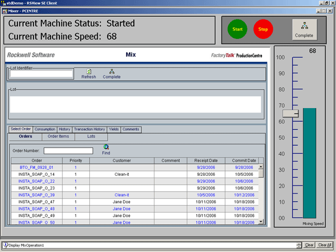Click the green Start button
This screenshot has height=252, width=336.
tap(237, 29)
